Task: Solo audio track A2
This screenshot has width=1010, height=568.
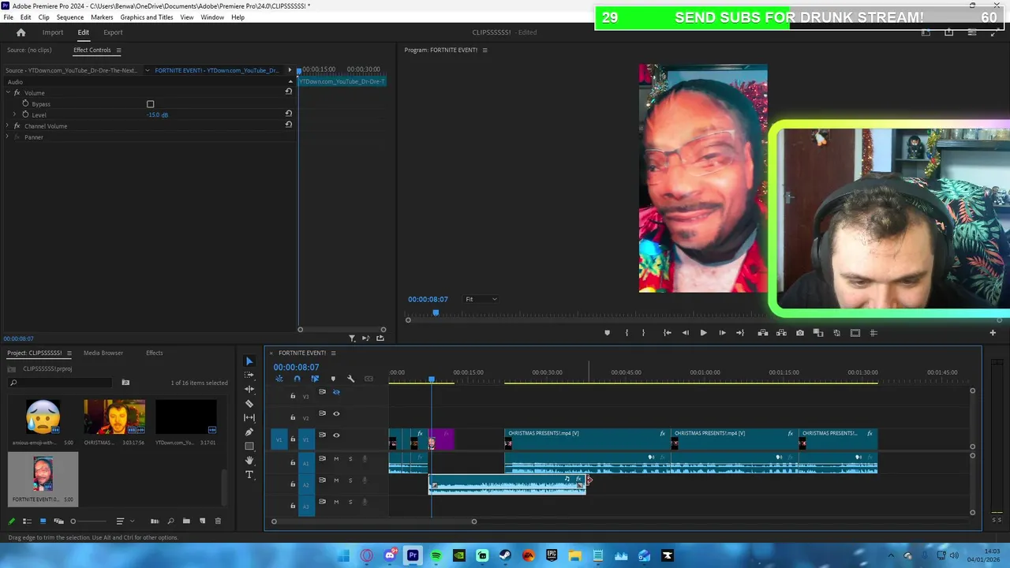Action: 350,480
